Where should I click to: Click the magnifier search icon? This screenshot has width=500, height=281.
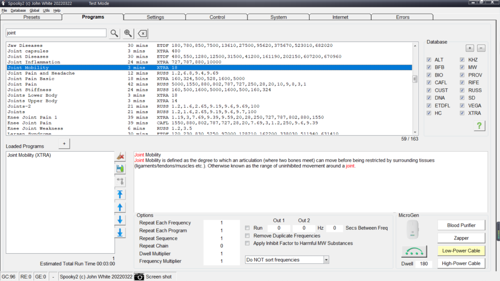coord(114,33)
